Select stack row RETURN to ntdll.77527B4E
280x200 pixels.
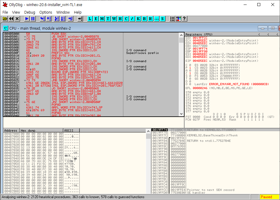pyautogui.click(x=215, y=141)
